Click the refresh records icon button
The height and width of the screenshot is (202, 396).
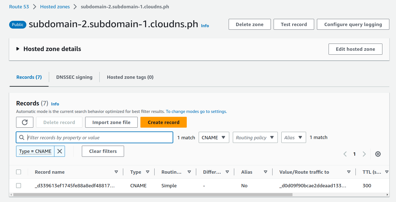click(25, 122)
